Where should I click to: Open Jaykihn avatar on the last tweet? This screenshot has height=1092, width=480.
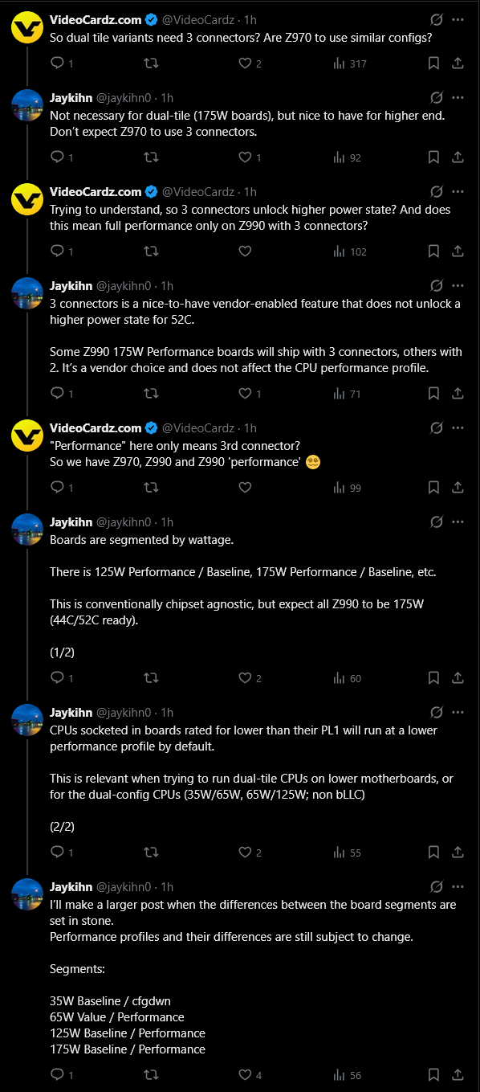[x=27, y=894]
